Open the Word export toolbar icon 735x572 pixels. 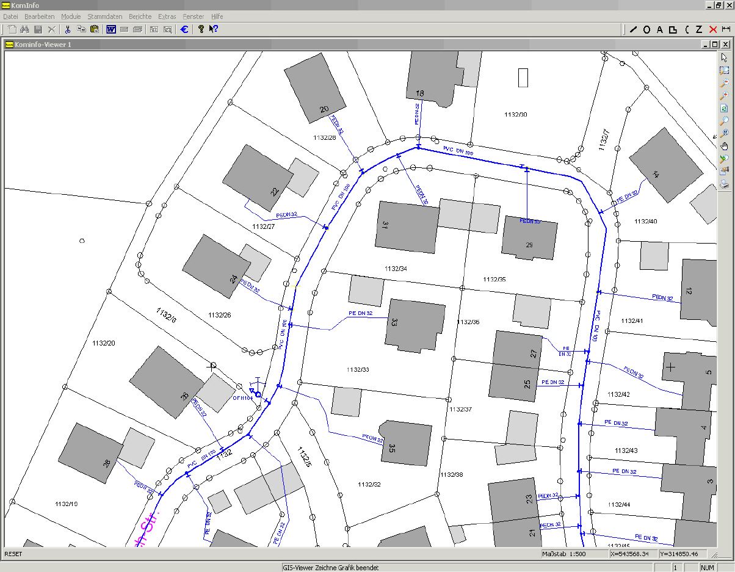(x=111, y=29)
